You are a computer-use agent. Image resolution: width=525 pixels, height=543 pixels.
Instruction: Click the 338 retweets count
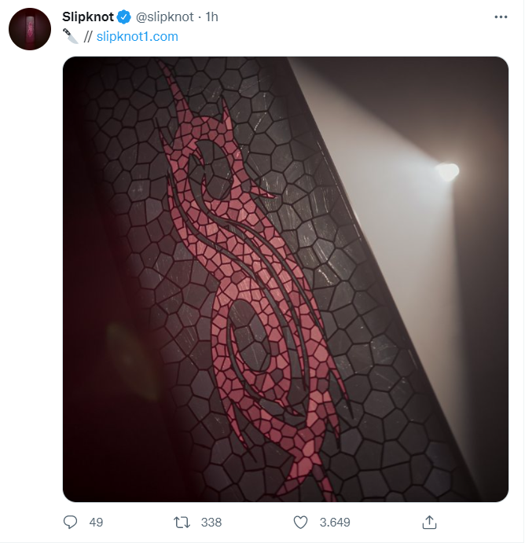(x=211, y=523)
